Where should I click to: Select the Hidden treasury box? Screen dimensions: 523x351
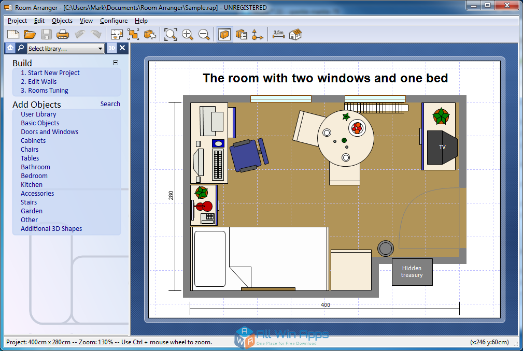(x=412, y=272)
